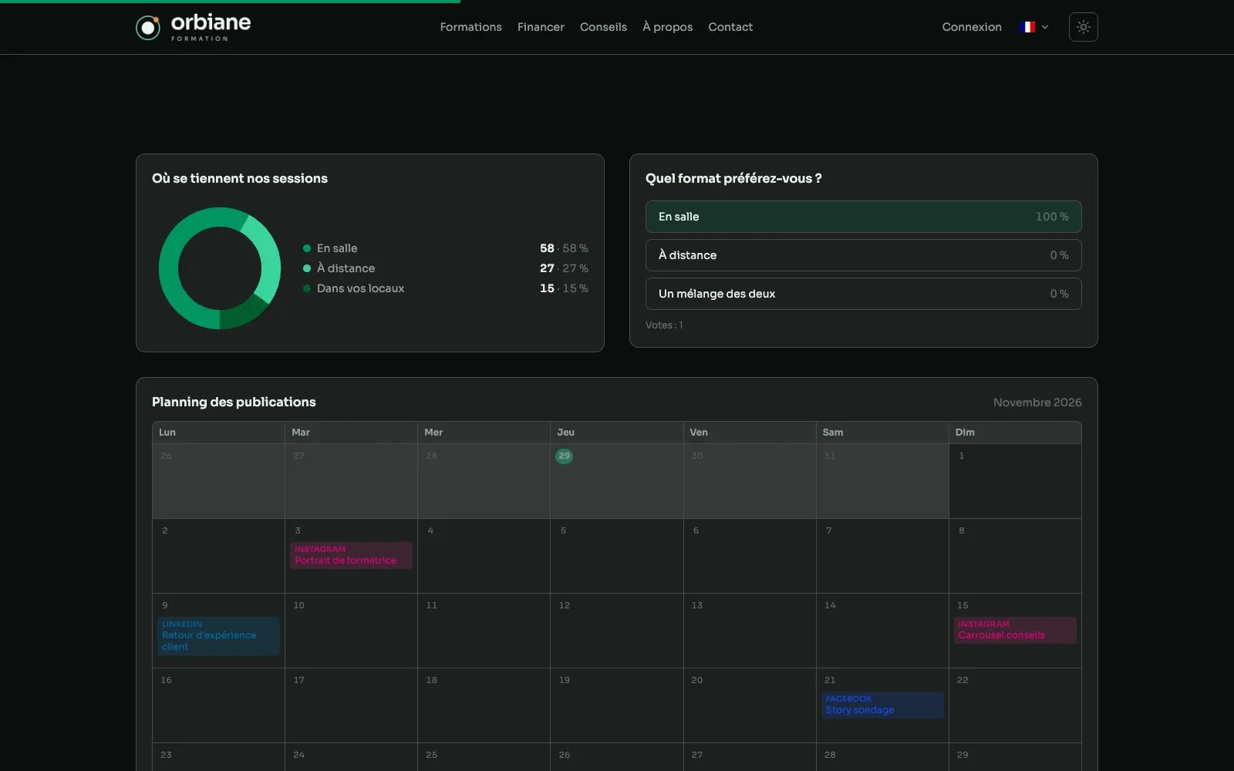Screen dimensions: 1234x771
Task: Select highlighted day 29 in calendar
Action: coord(565,456)
